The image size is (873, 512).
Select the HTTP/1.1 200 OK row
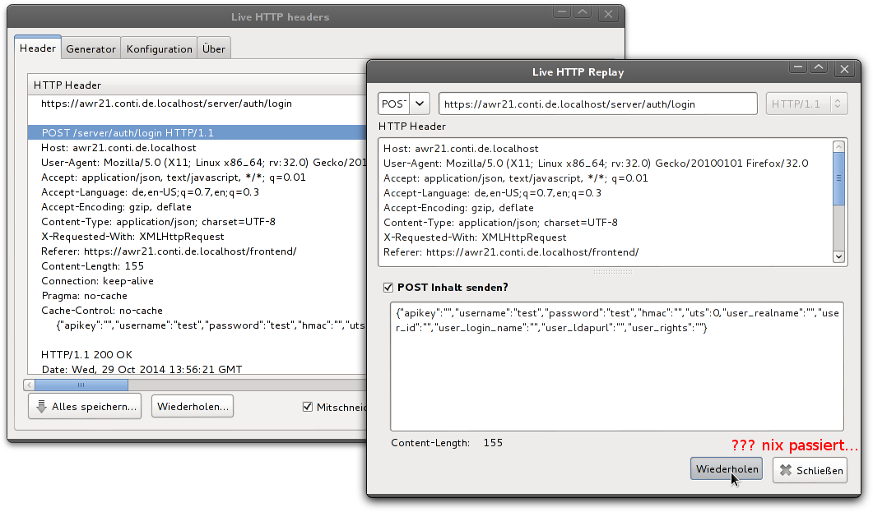[197, 355]
